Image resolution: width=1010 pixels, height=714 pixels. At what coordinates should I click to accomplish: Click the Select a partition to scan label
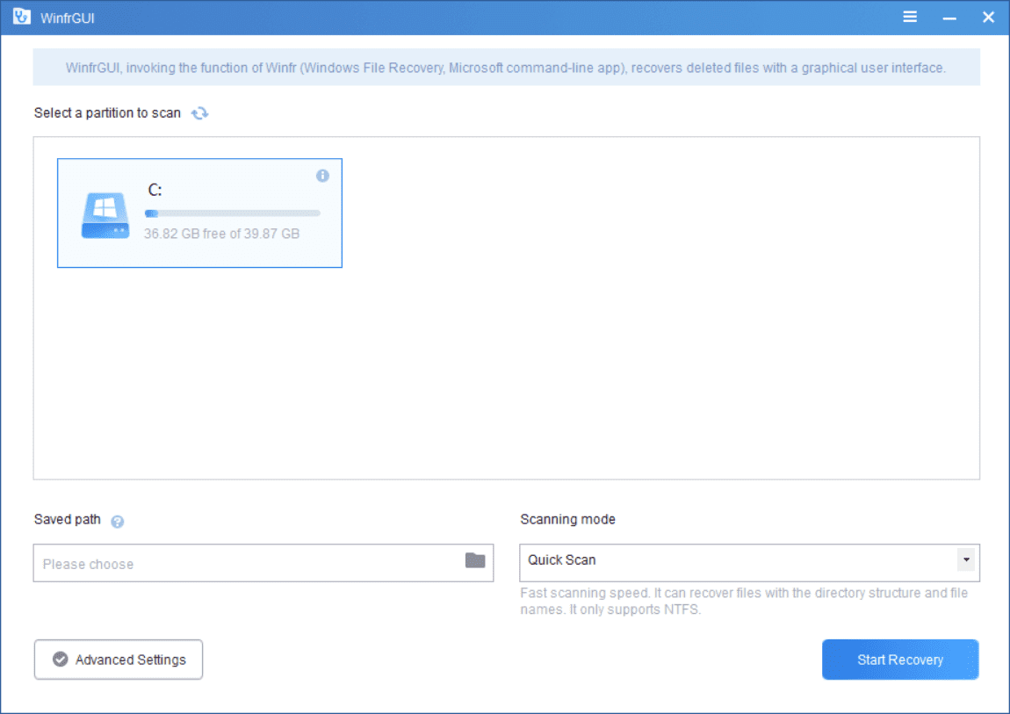pyautogui.click(x=107, y=113)
